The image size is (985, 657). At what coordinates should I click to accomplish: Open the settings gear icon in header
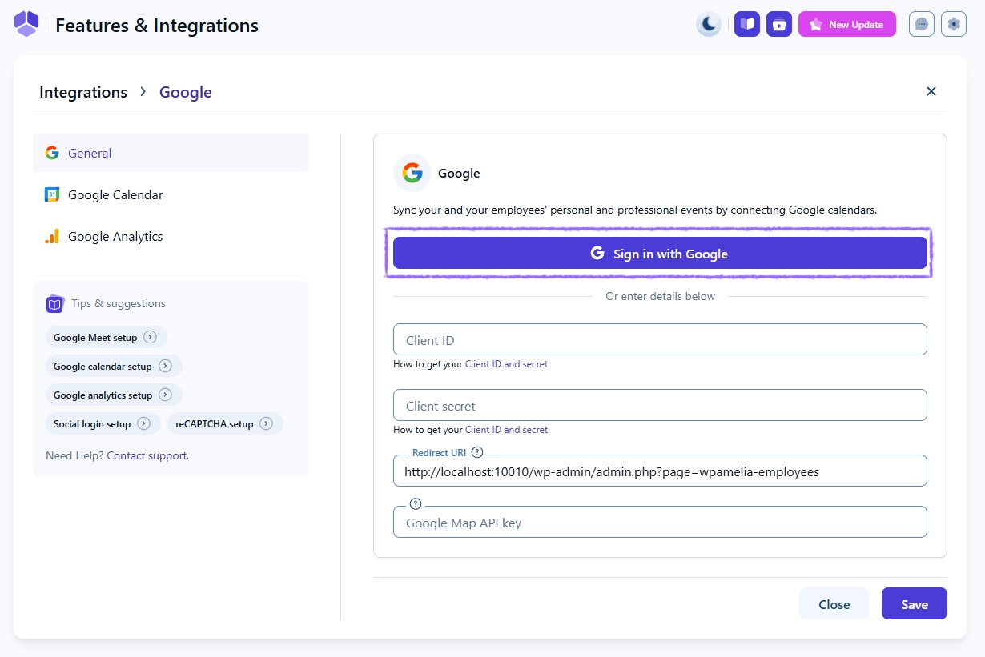click(x=953, y=24)
